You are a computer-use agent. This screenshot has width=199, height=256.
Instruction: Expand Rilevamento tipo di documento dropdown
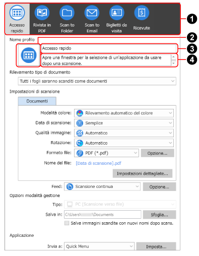pos(97,81)
